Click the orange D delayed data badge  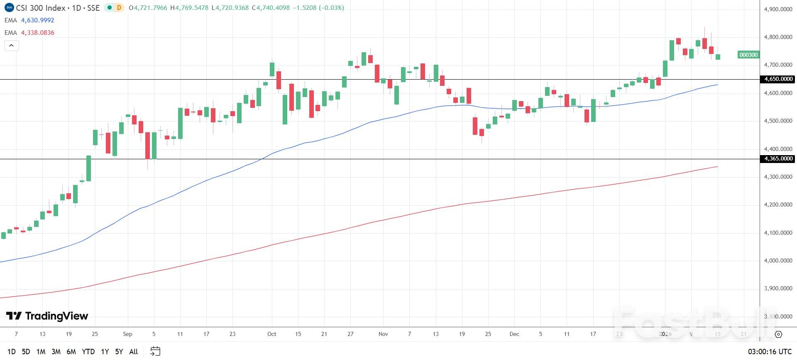[x=119, y=7]
